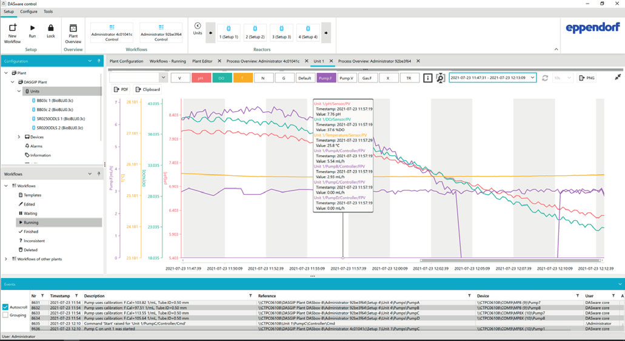Toggle the Pump.V curves

point(346,78)
